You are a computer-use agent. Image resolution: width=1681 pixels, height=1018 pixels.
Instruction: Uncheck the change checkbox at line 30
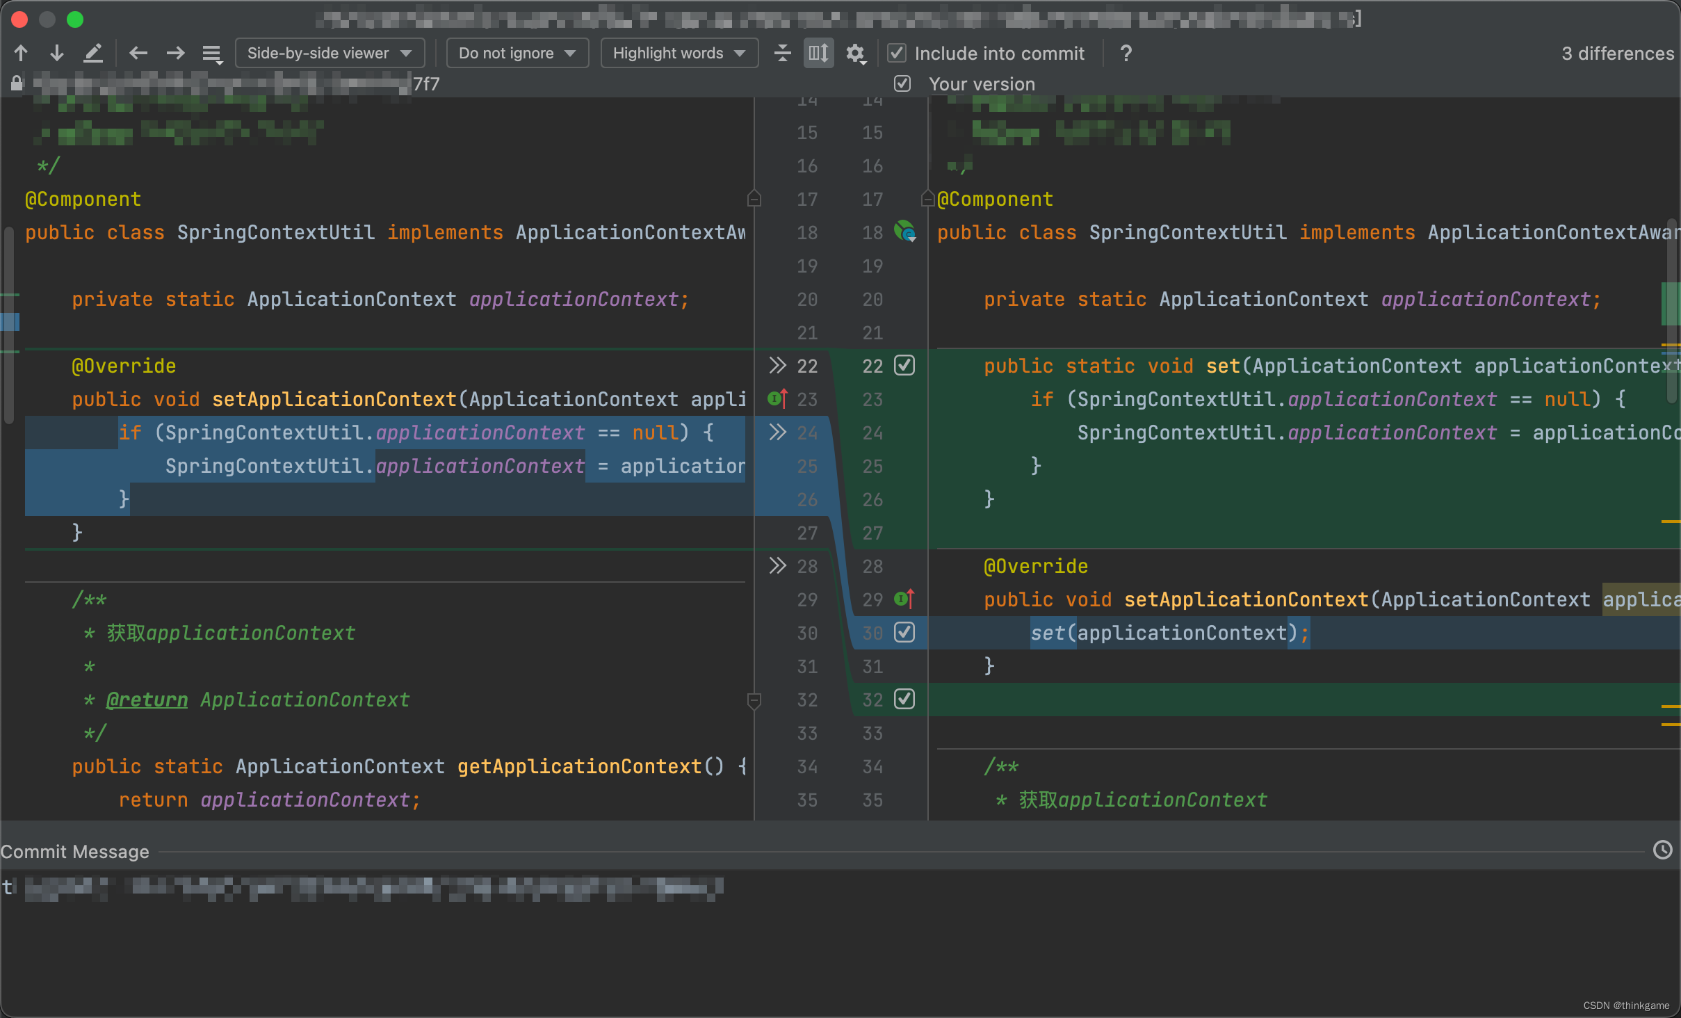coord(904,633)
